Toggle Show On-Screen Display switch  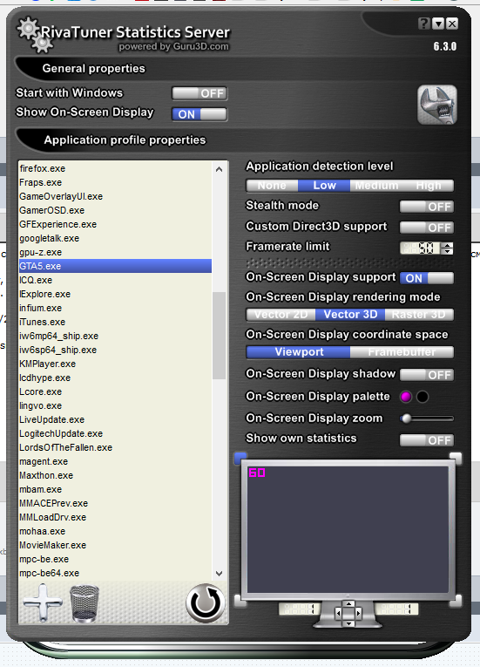click(199, 114)
